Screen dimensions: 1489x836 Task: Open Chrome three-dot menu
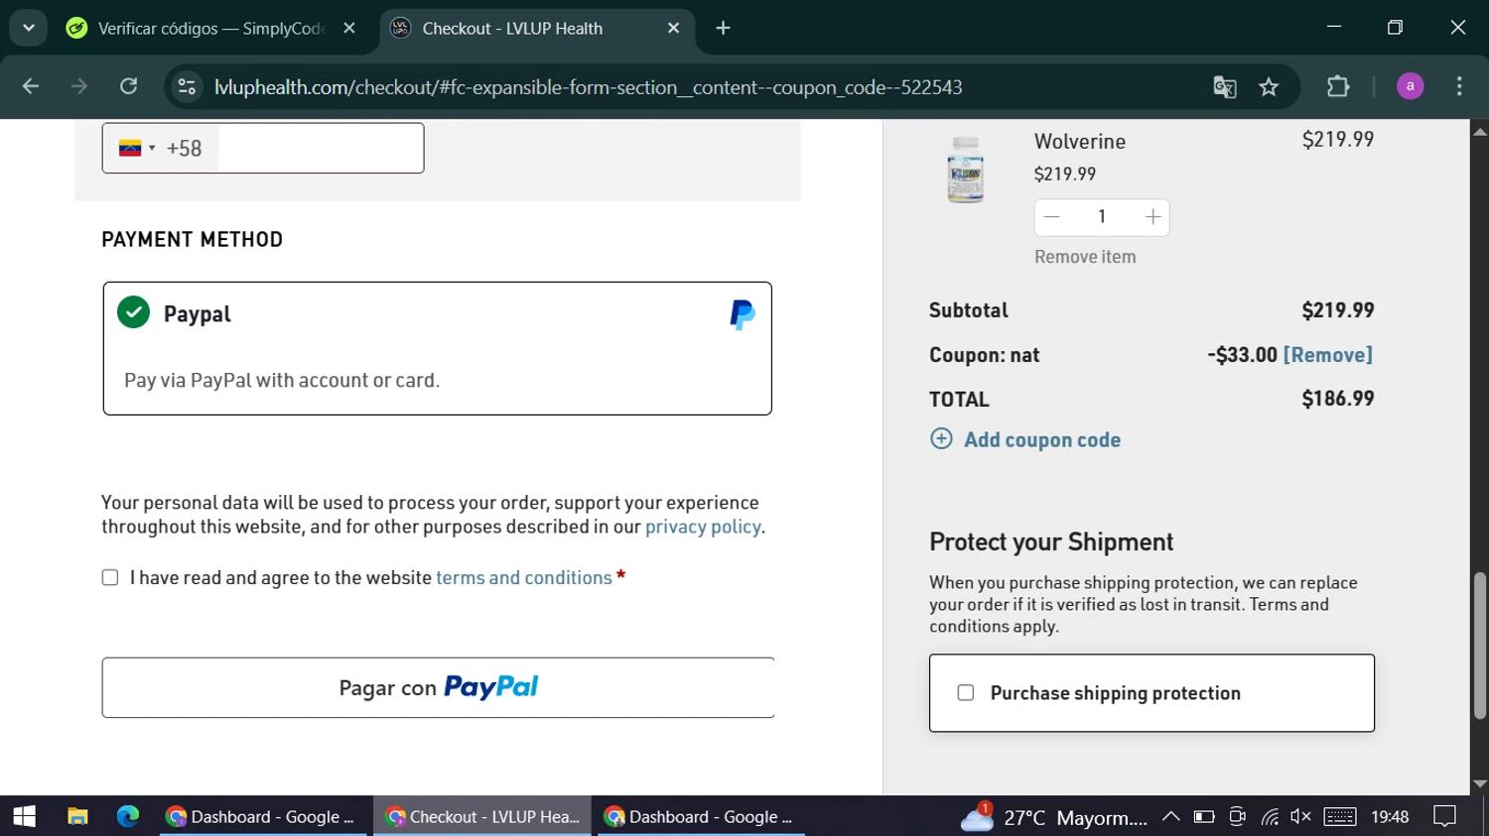coord(1459,87)
